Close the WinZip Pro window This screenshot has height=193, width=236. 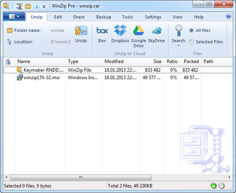(x=224, y=4)
